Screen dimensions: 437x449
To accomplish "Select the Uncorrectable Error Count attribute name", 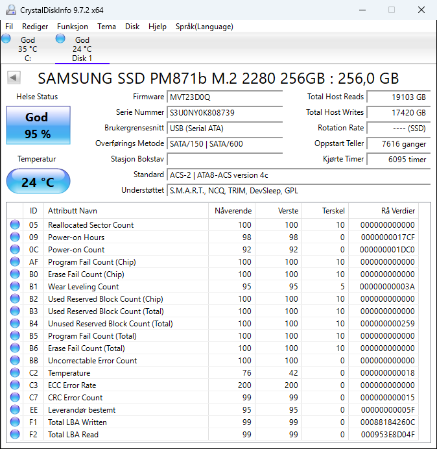I will [93, 361].
